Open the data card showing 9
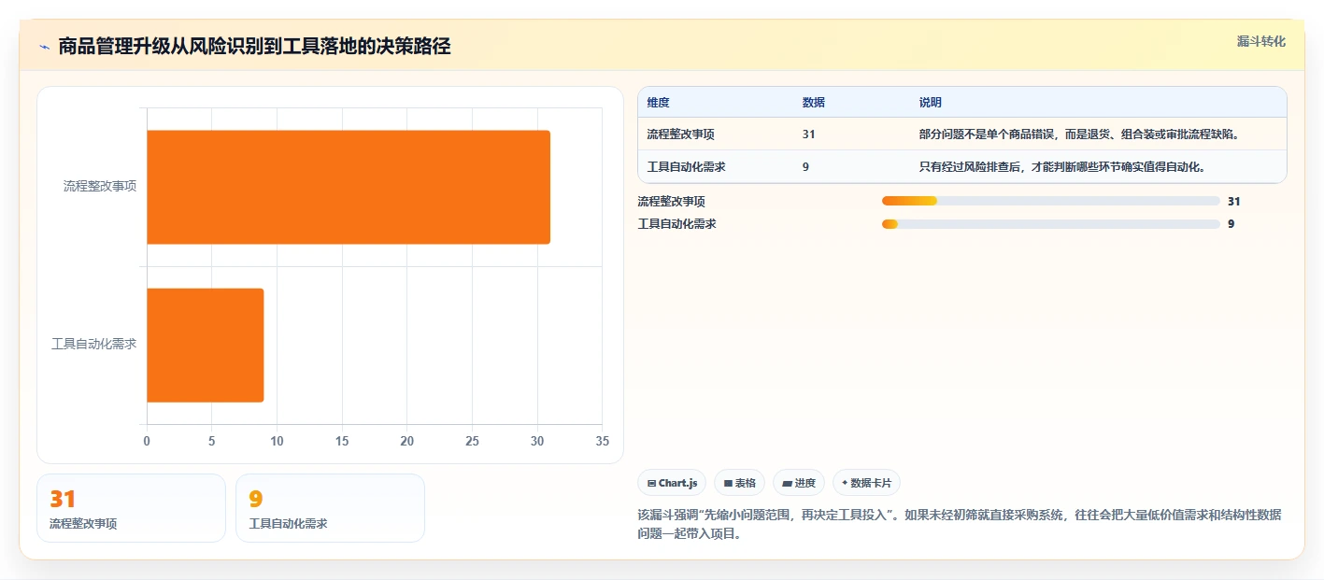 [330, 508]
